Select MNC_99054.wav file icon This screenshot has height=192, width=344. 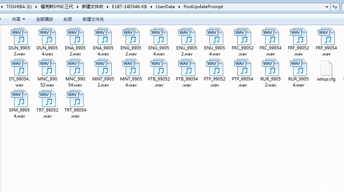pos(75,68)
